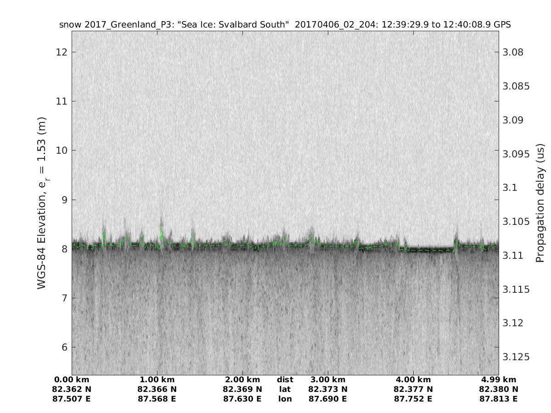
Task: Click the 7 tick on elevation axis
Action: (64, 298)
